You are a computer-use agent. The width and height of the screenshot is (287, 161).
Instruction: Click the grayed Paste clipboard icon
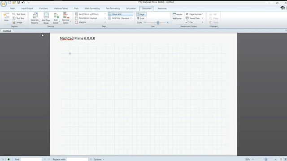211,22
